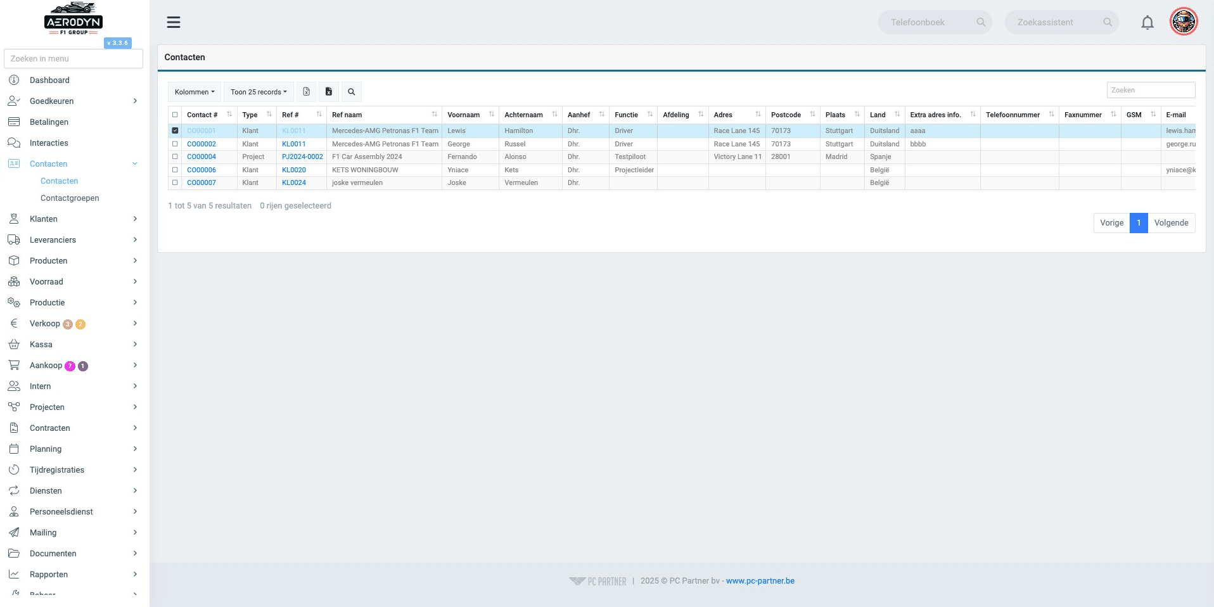Click the orange Verkoop badge showing 2
The width and height of the screenshot is (1214, 607).
pos(80,324)
